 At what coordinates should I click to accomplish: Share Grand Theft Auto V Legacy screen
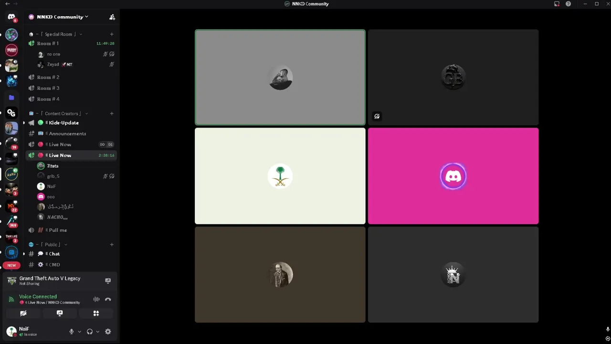108,281
